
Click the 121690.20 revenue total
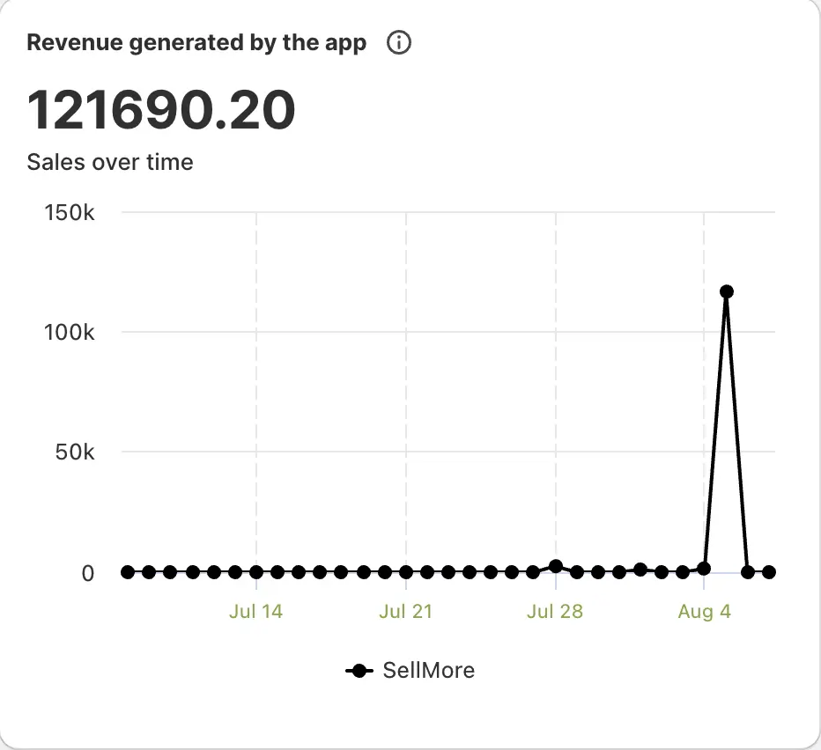coord(161,110)
